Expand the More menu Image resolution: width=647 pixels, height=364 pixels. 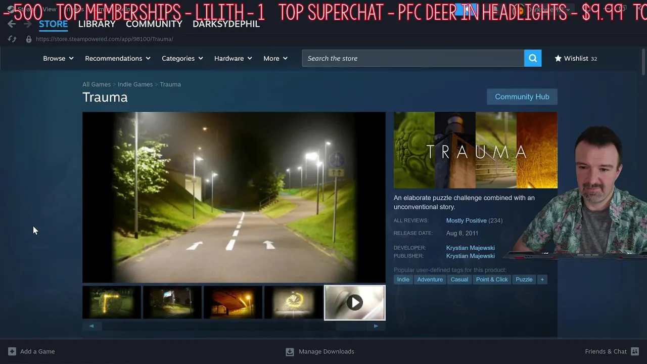click(x=275, y=58)
